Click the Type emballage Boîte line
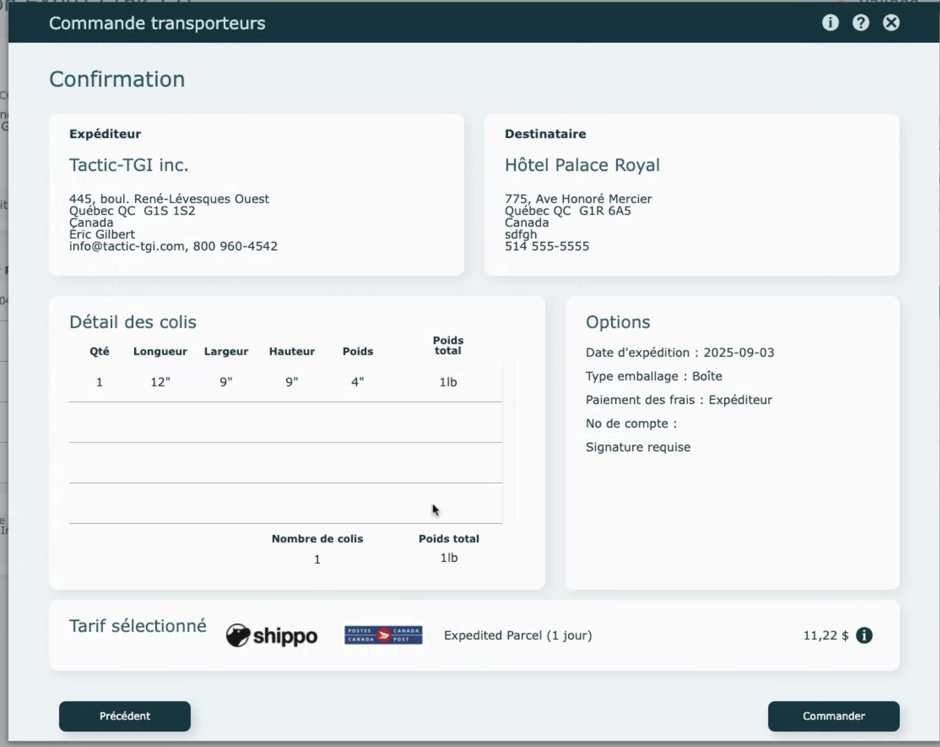The height and width of the screenshot is (747, 940). click(653, 376)
